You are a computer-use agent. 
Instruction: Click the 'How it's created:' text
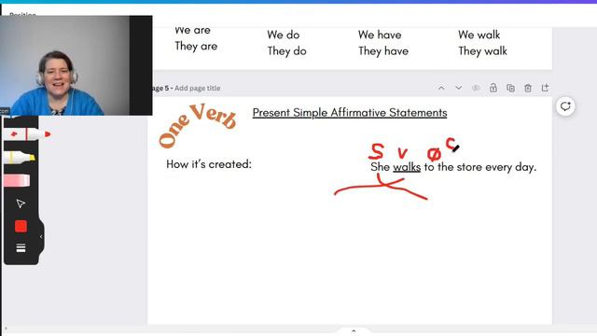[209, 164]
